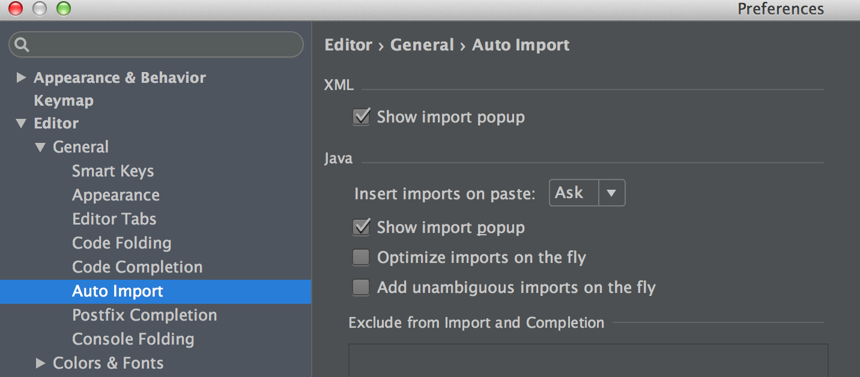
Task: Click the green zoom window button
Action: coord(63,8)
